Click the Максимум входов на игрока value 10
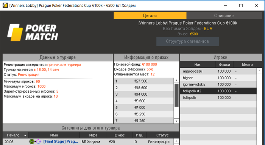 56,96
